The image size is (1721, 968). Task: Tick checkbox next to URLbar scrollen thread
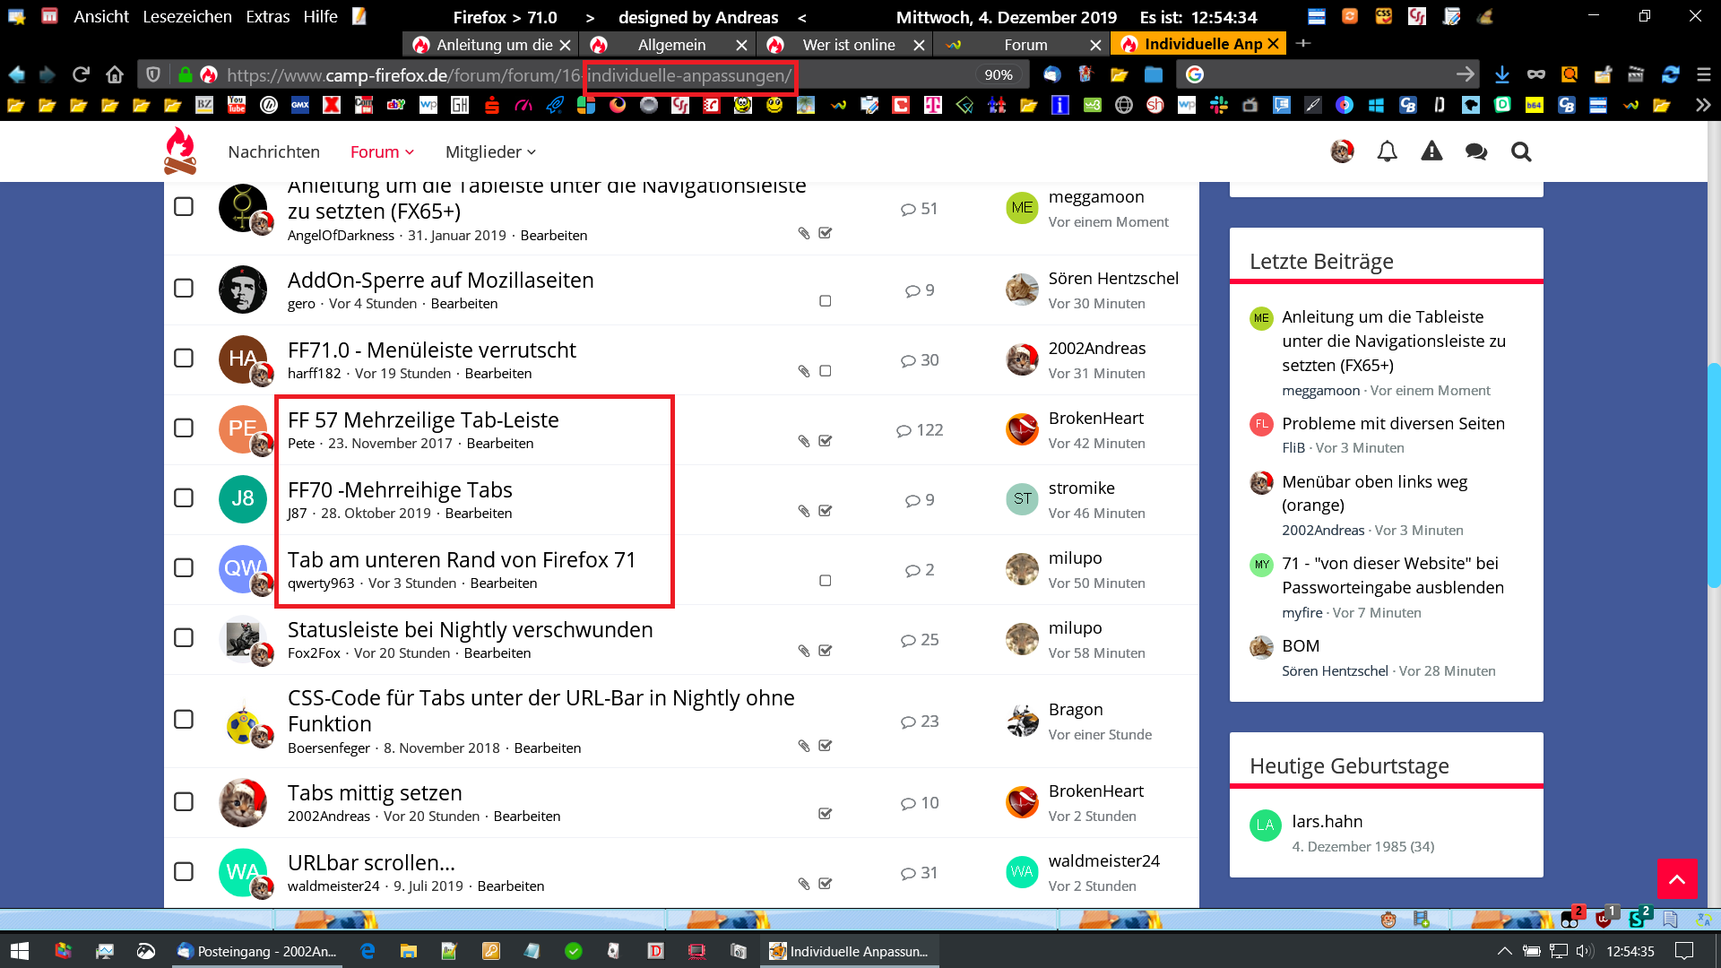(x=184, y=871)
